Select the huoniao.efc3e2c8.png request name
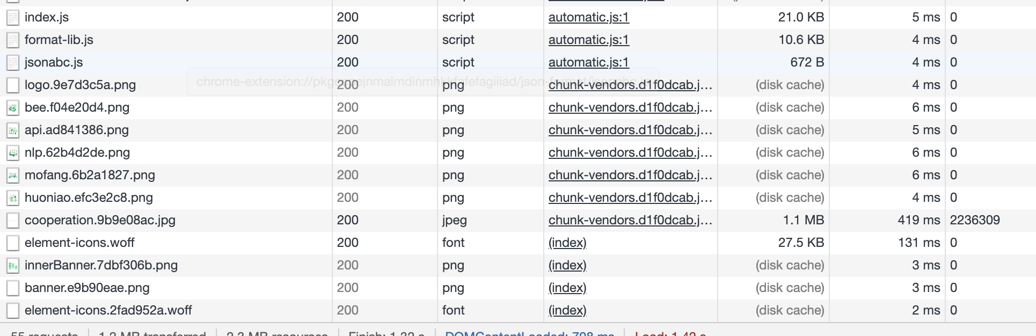Screen dimensions: 1036x336 (x=89, y=198)
